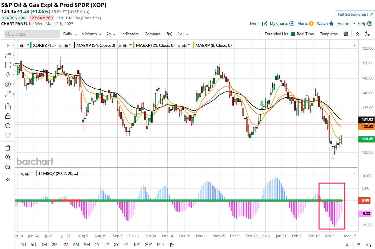
Task: Select the 6M range tab
Action: (76, 244)
